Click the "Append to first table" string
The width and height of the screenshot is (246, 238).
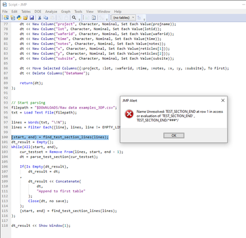tap(61, 191)
